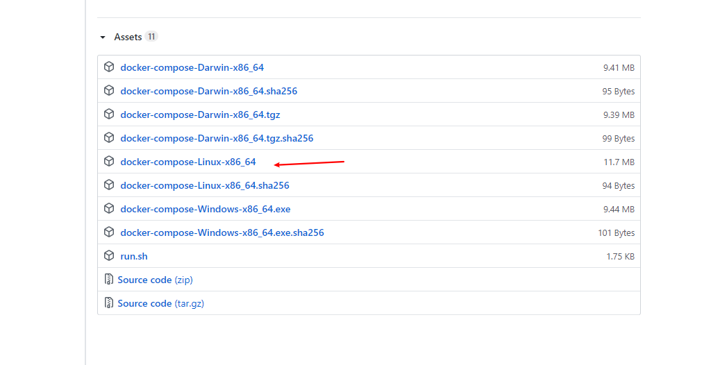
Task: Download docker-compose-Darwin-x86_64 binary
Action: click(192, 67)
